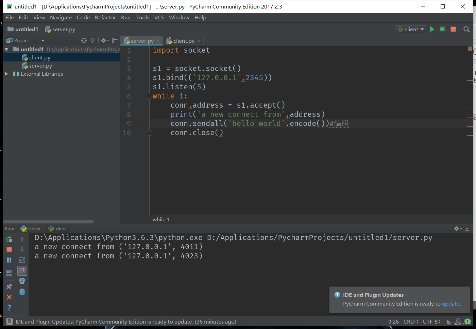Screen dimensions: 476x329
Task: Print the console output
Action: pos(22,281)
